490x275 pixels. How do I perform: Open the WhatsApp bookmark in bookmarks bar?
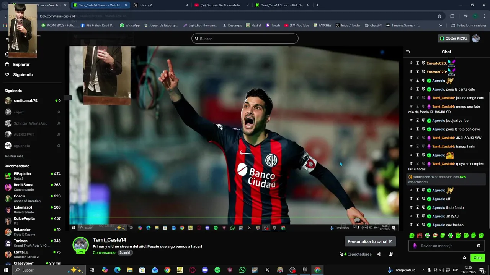point(129,26)
